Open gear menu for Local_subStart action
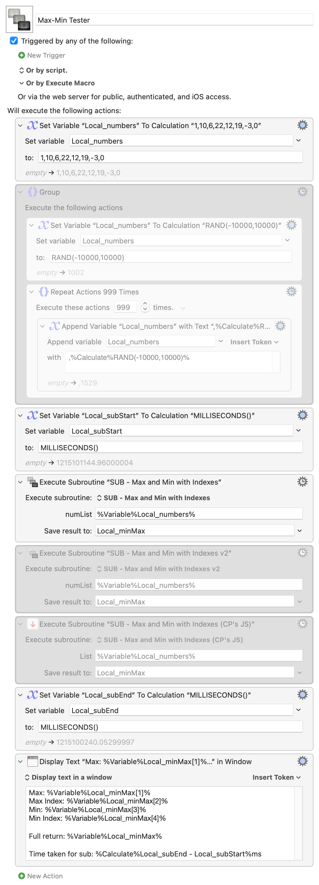This screenshot has height=885, width=319. coord(302,415)
